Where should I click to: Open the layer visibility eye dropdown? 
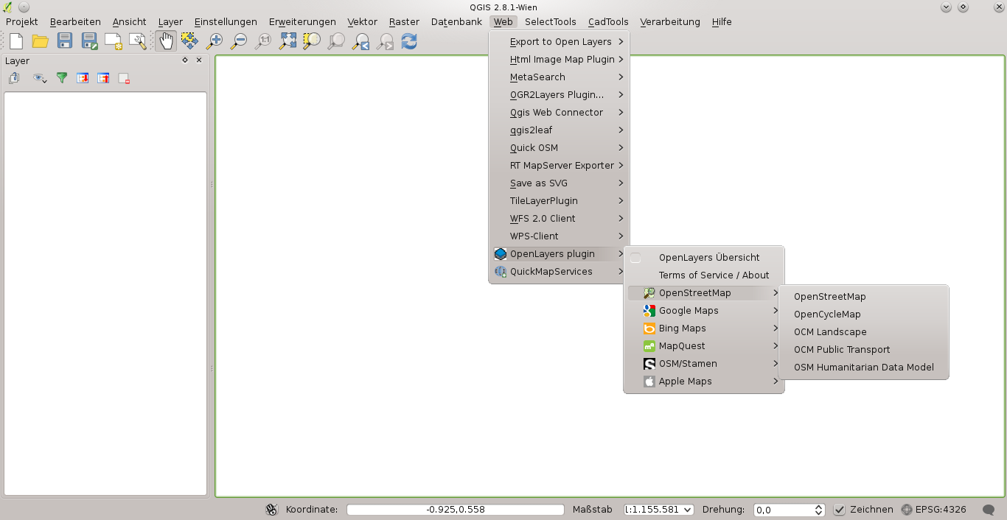[40, 78]
